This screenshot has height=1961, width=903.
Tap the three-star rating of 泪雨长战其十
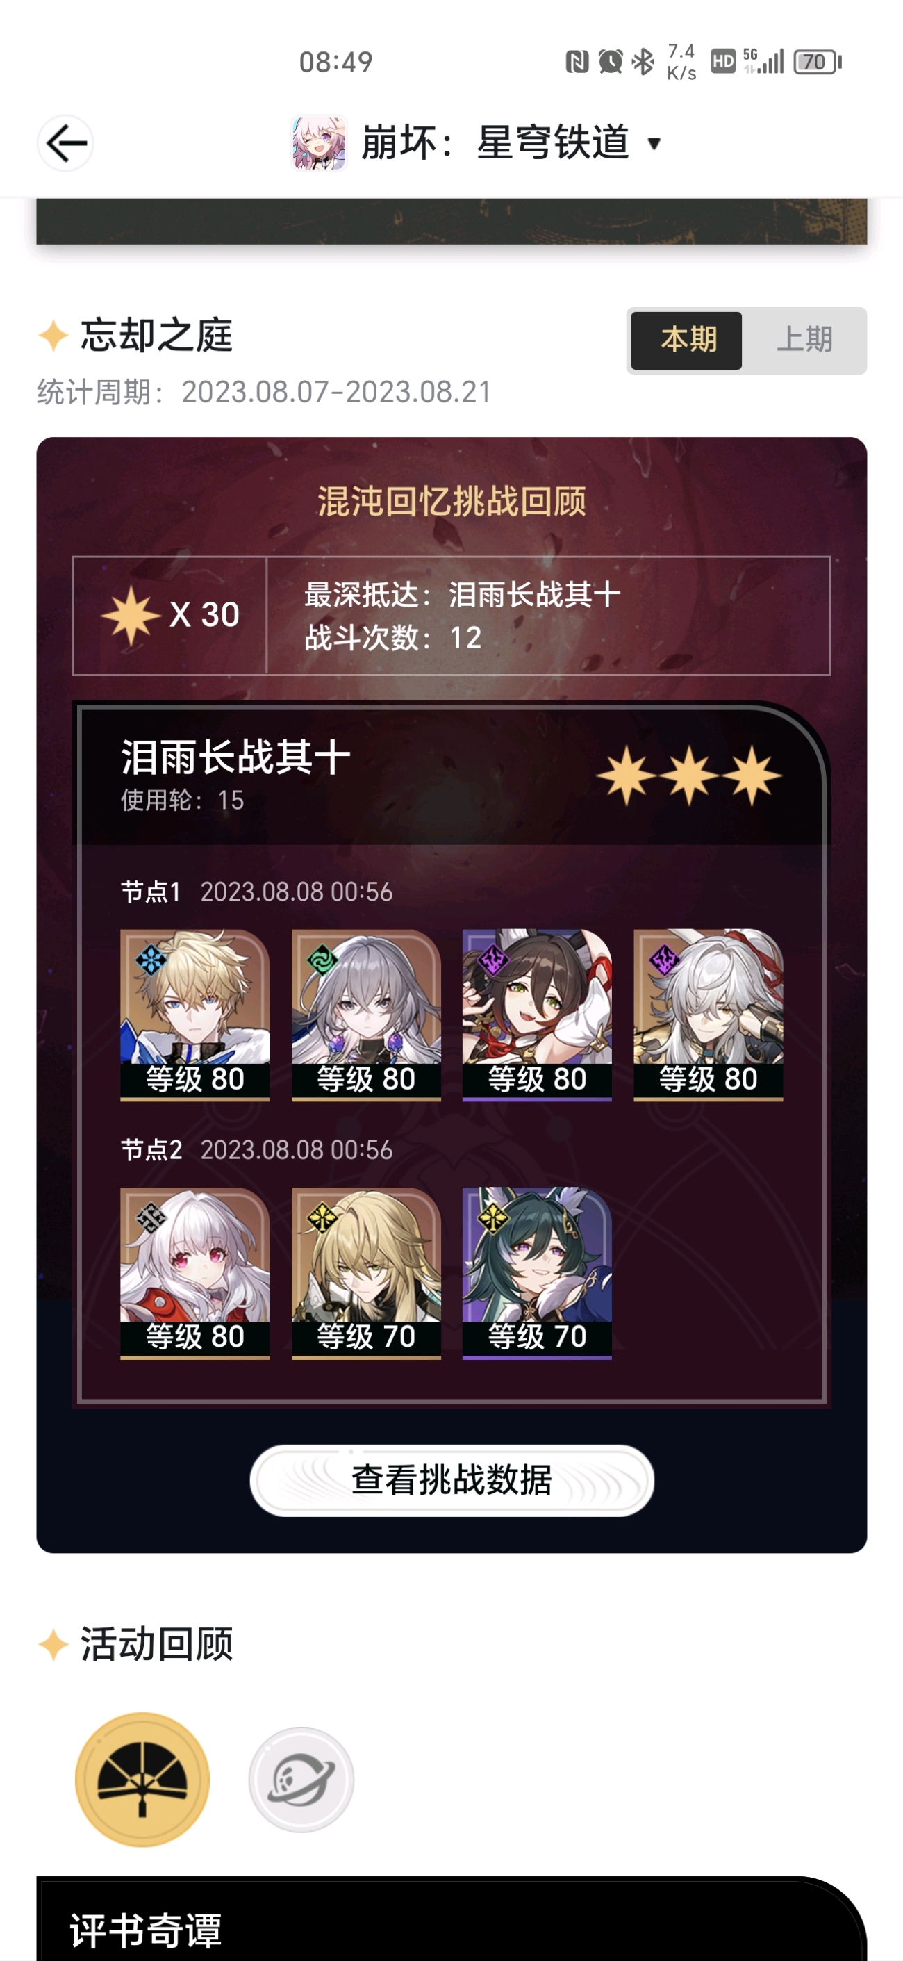click(x=689, y=775)
